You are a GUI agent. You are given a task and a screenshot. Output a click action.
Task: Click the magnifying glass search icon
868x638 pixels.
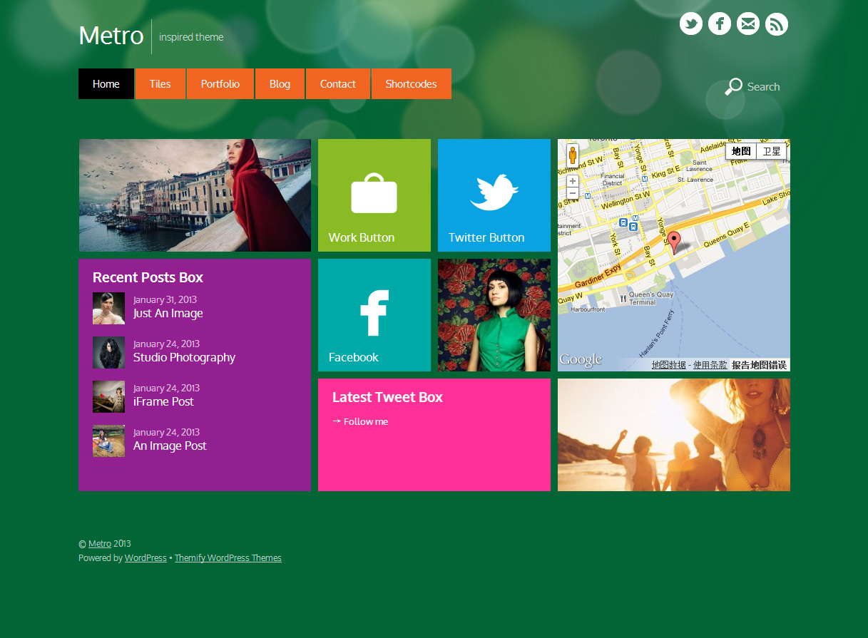(733, 87)
